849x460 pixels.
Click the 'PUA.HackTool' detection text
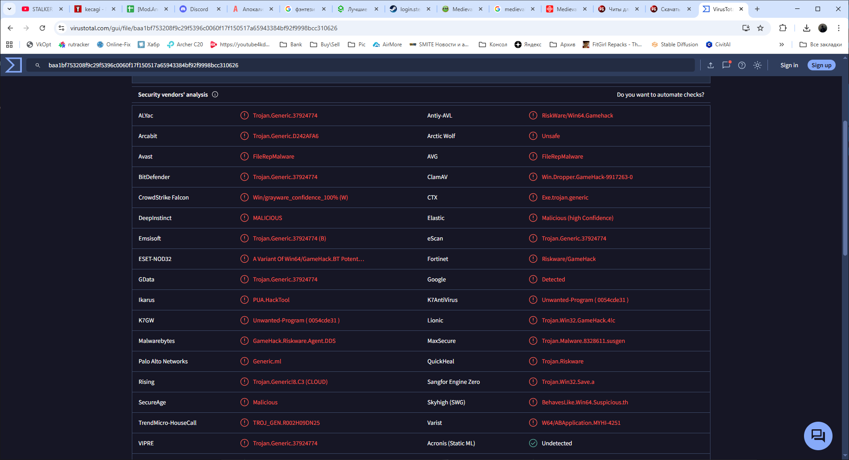271,300
